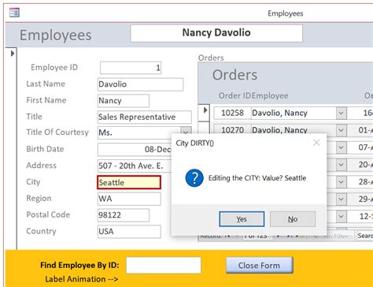Click the message Editing the CITY: Value? Seattle

coord(257,178)
